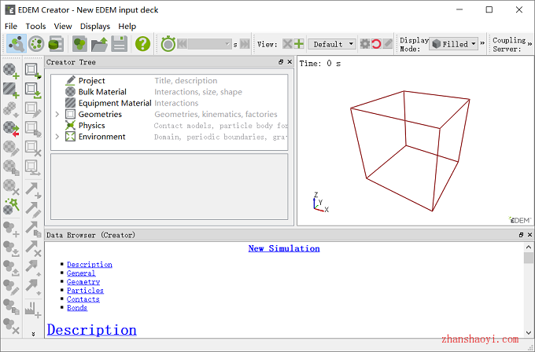Select Equipment Material tree item
Image resolution: width=535 pixels, height=352 pixels.
115,103
